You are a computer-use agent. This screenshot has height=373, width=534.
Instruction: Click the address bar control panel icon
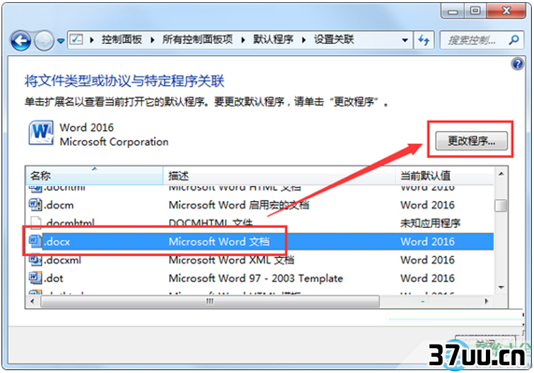pos(76,40)
